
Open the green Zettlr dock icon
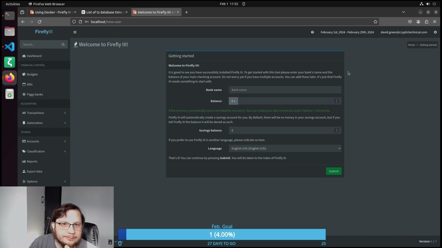click(x=10, y=62)
